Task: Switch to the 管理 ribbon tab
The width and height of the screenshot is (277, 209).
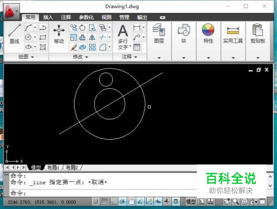Action: 124,18
